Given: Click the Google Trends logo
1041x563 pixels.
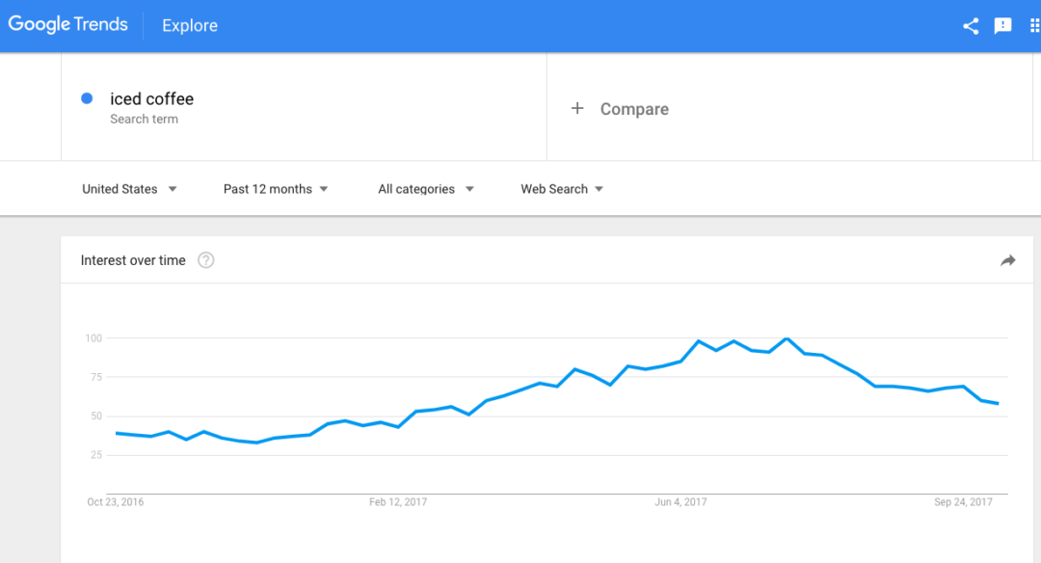Looking at the screenshot, I should click(67, 24).
